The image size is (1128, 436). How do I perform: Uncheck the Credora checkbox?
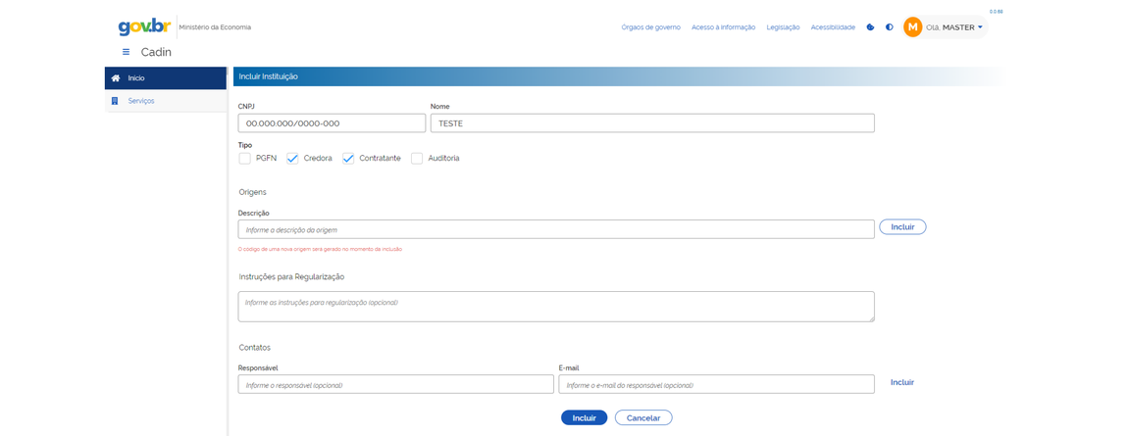pyautogui.click(x=292, y=159)
